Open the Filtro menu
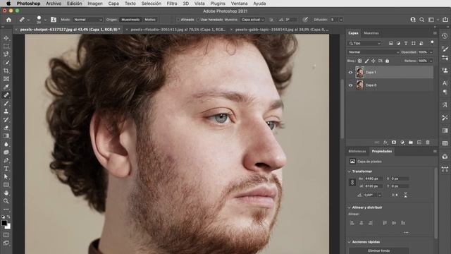 172,4
